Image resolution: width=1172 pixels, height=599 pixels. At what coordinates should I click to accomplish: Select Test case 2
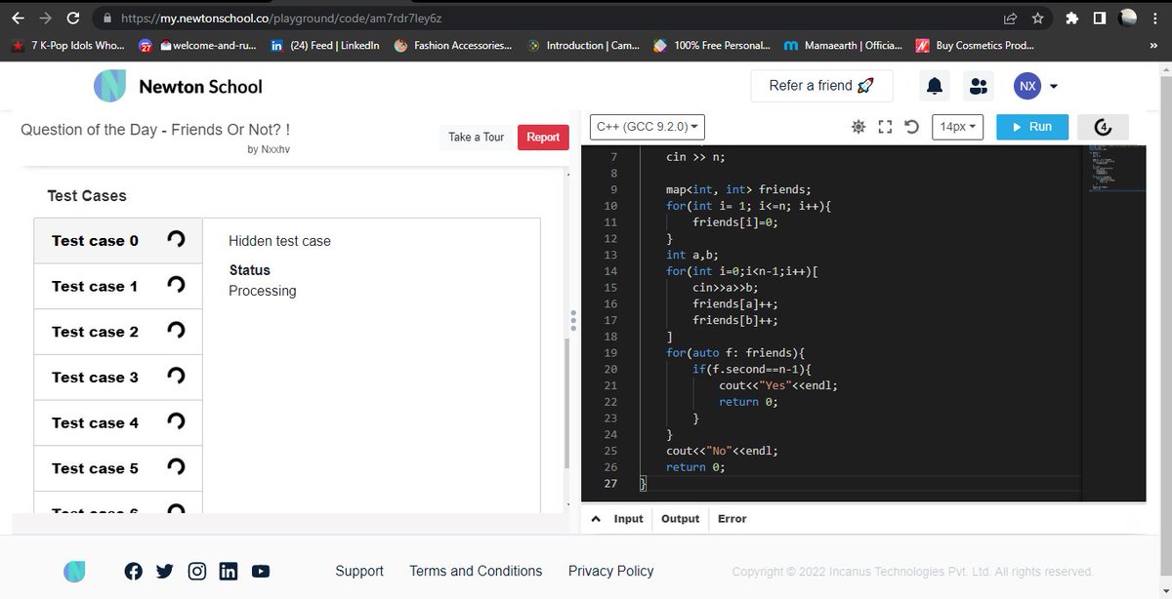[x=118, y=332]
